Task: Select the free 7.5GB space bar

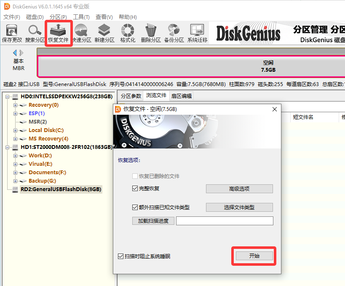Action: click(191, 66)
